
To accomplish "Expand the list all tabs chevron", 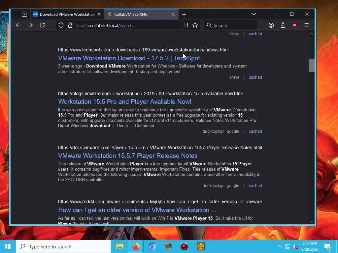I will [254, 14].
